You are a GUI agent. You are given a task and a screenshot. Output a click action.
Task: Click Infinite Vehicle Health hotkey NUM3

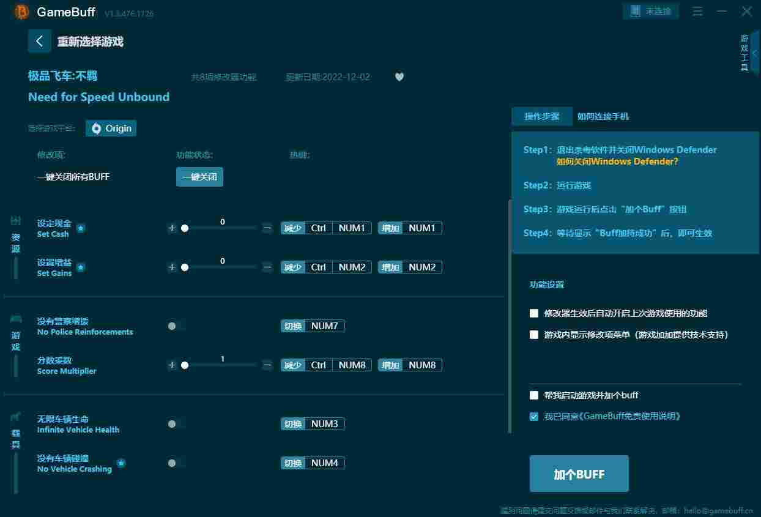pos(313,424)
